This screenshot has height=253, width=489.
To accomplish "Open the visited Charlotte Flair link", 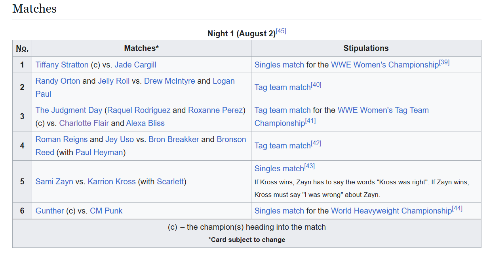I will 84,123.
